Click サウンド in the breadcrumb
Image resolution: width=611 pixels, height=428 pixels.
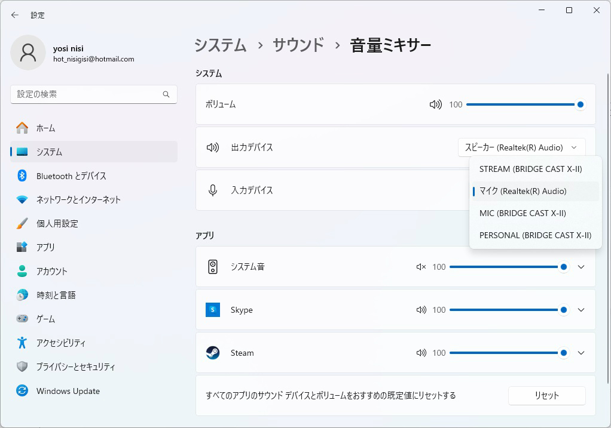tap(298, 45)
